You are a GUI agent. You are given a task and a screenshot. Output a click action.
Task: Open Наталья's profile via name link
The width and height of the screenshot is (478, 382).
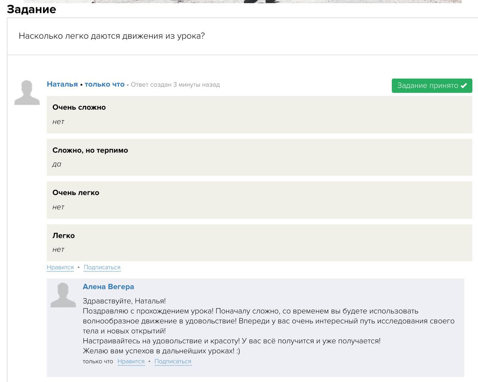[62, 84]
